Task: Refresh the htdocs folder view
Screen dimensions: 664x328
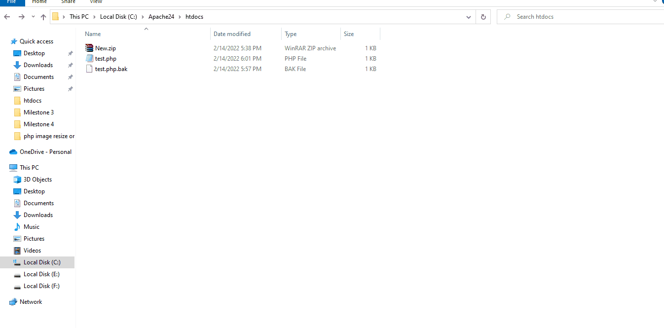Action: point(483,17)
